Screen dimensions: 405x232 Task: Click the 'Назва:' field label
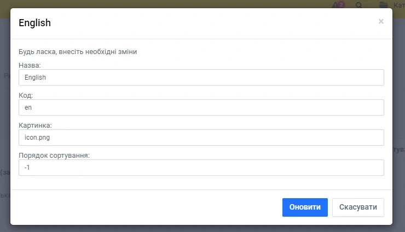pyautogui.click(x=30, y=66)
